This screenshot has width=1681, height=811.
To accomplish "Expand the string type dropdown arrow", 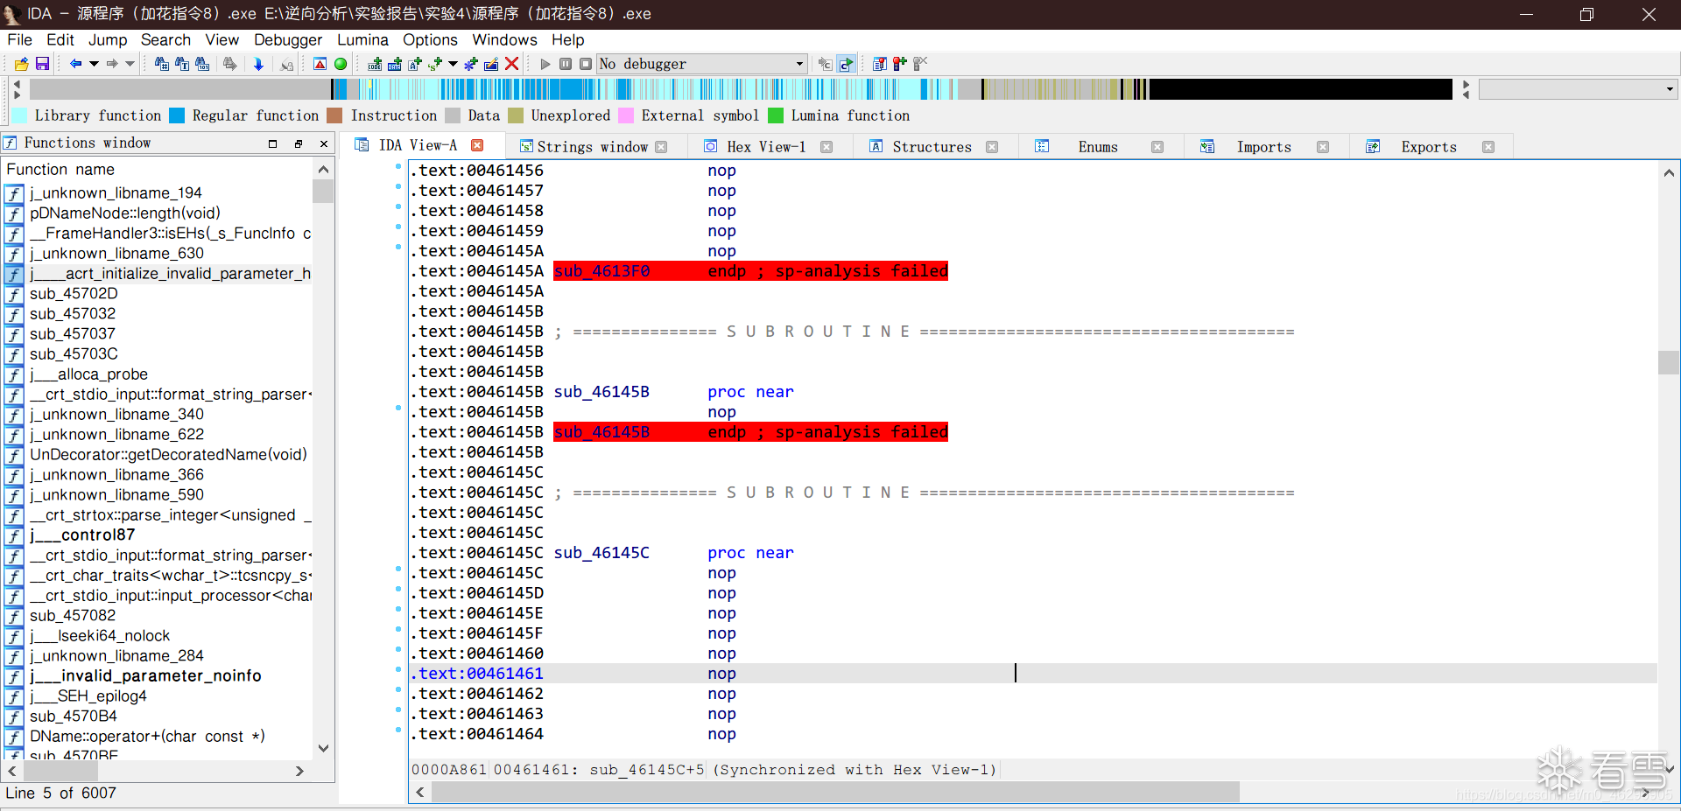I will pos(453,64).
